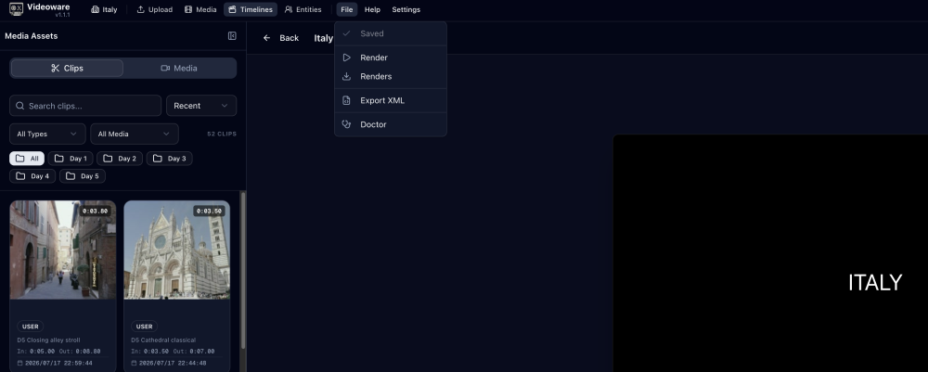Click the USER tag on Cathedral clip
The width and height of the screenshot is (928, 372).
(145, 327)
